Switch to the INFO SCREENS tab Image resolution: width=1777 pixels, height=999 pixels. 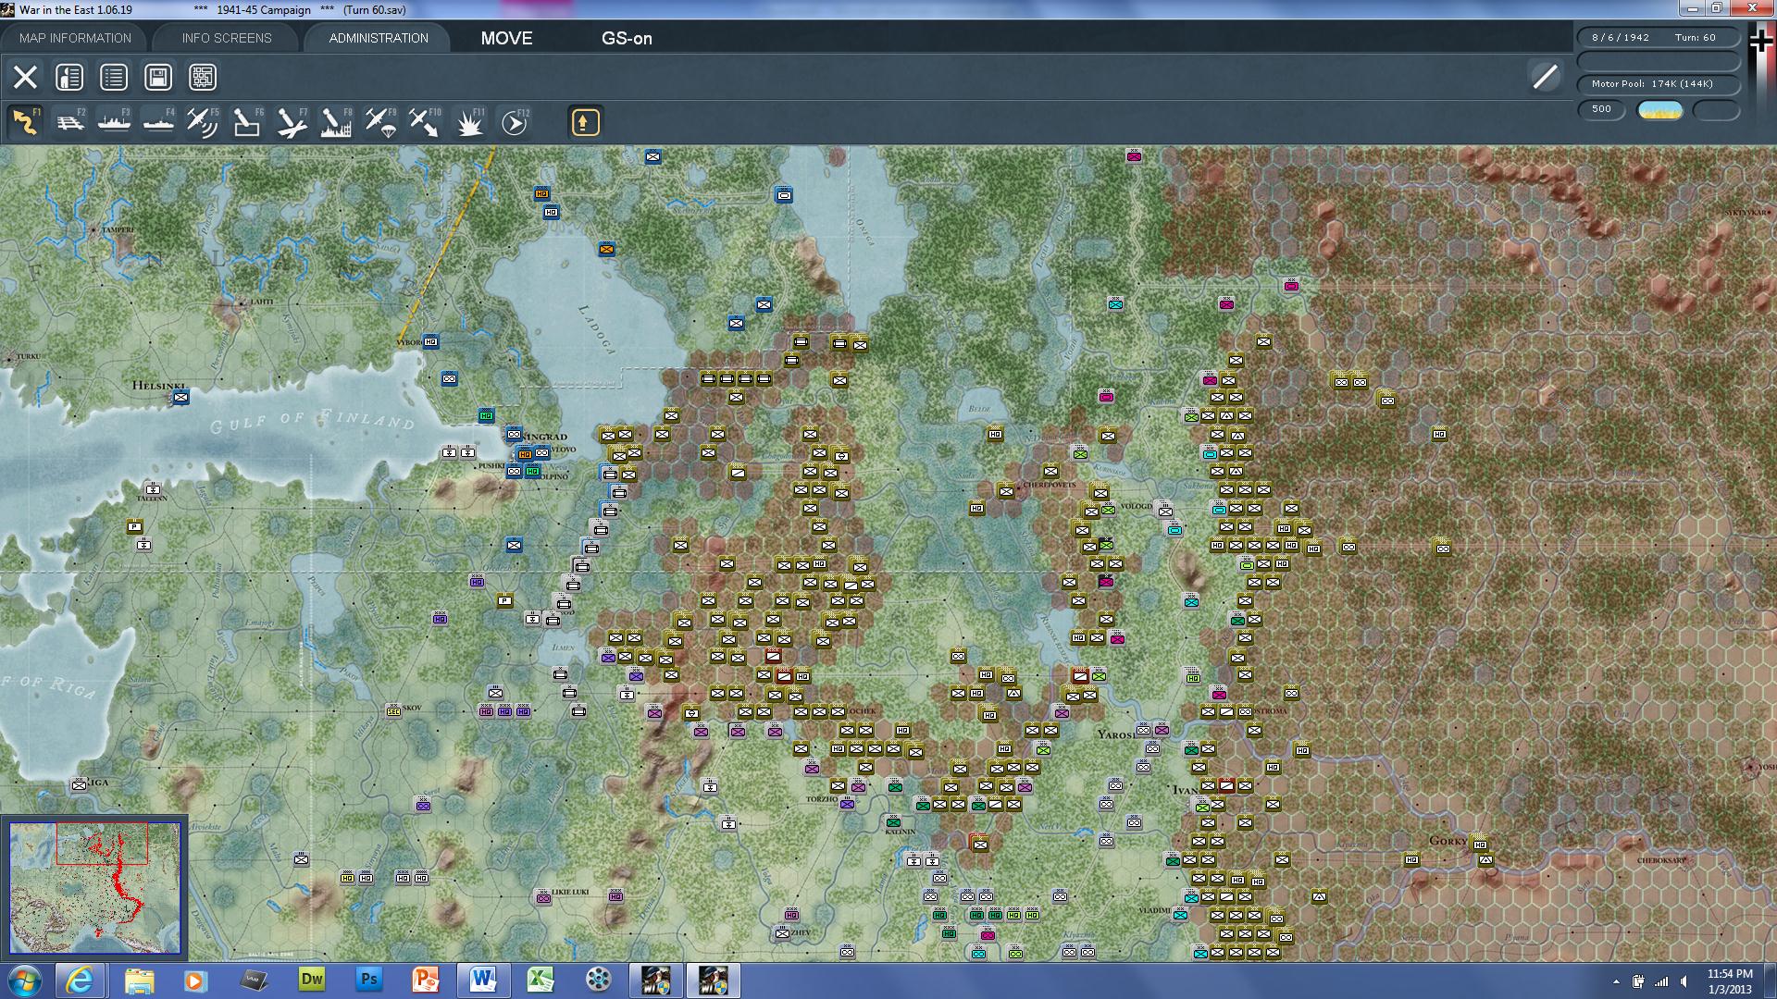tap(227, 38)
